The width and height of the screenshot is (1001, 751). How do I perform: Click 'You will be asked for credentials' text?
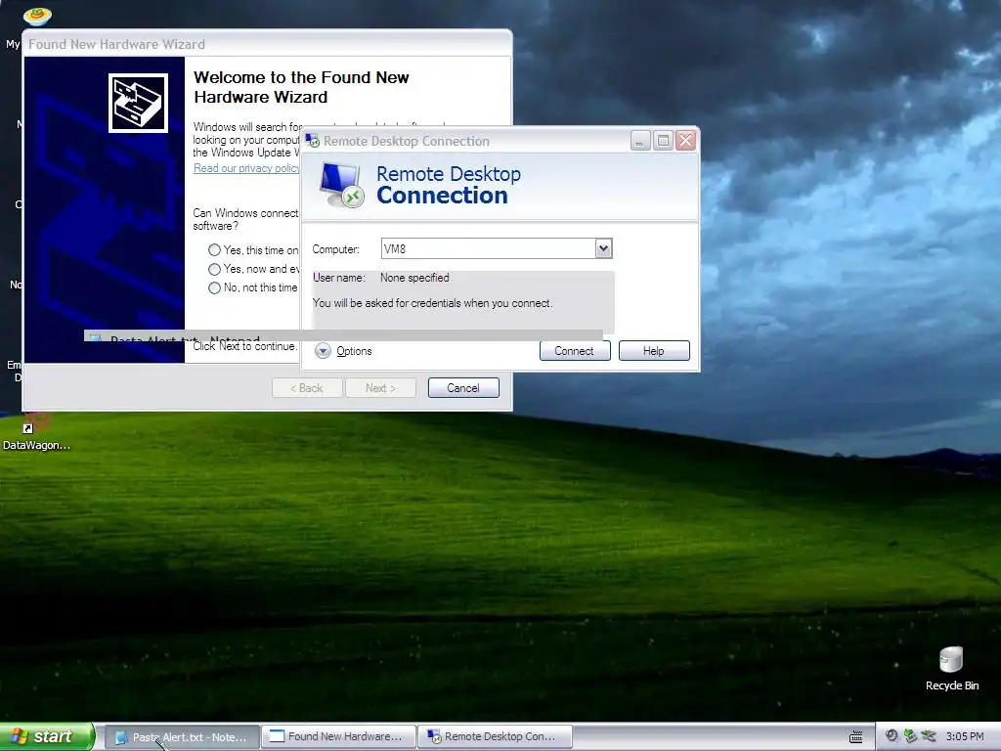pyautogui.click(x=433, y=303)
